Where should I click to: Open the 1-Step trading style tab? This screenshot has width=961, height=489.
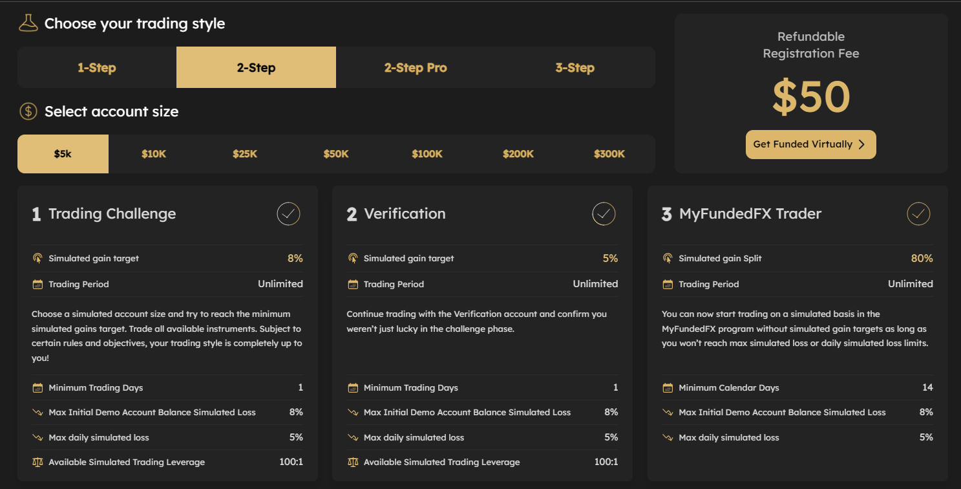point(96,67)
